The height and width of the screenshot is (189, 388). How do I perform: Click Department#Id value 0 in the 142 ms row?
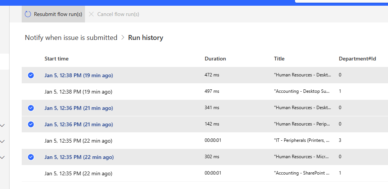[x=340, y=124]
